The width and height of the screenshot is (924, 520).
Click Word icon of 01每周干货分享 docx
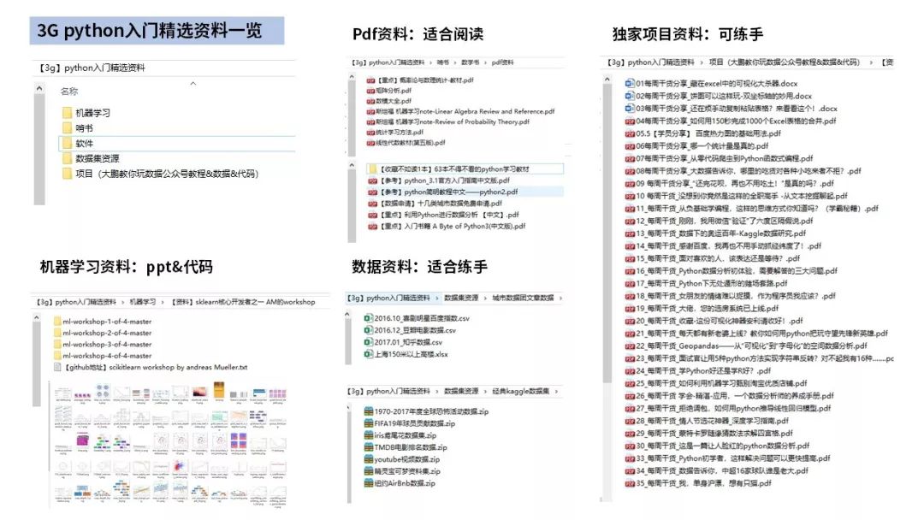pos(630,83)
